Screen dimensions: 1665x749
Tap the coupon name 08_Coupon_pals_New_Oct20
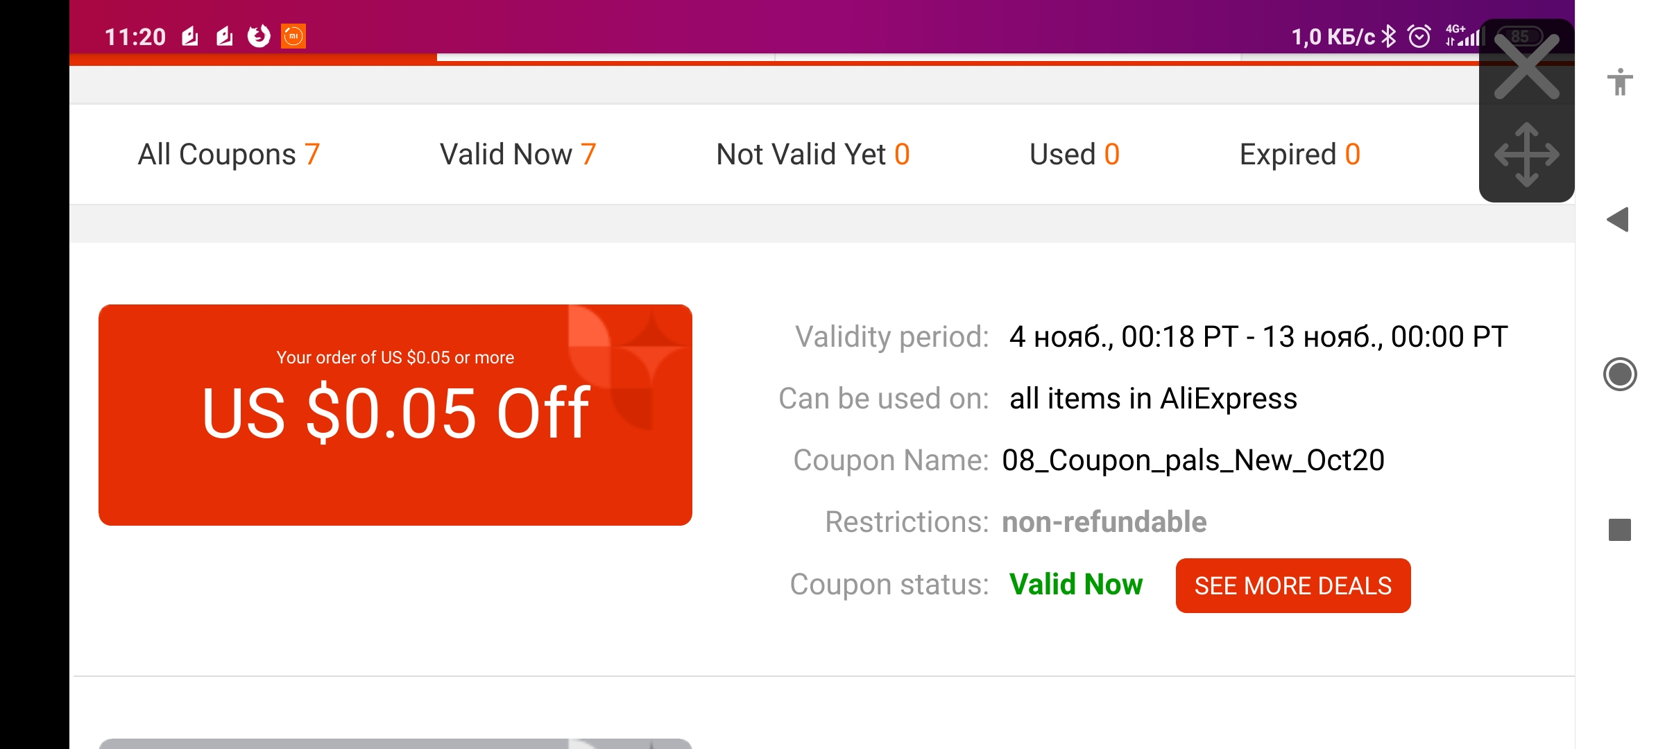click(1193, 460)
